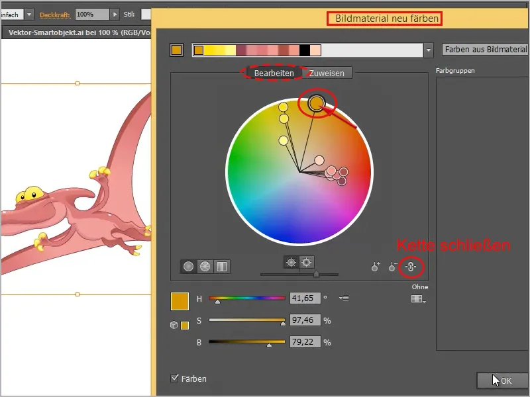This screenshot has height=397, width=530.
Task: Switch to the Bearbeiten tab
Action: pos(274,73)
